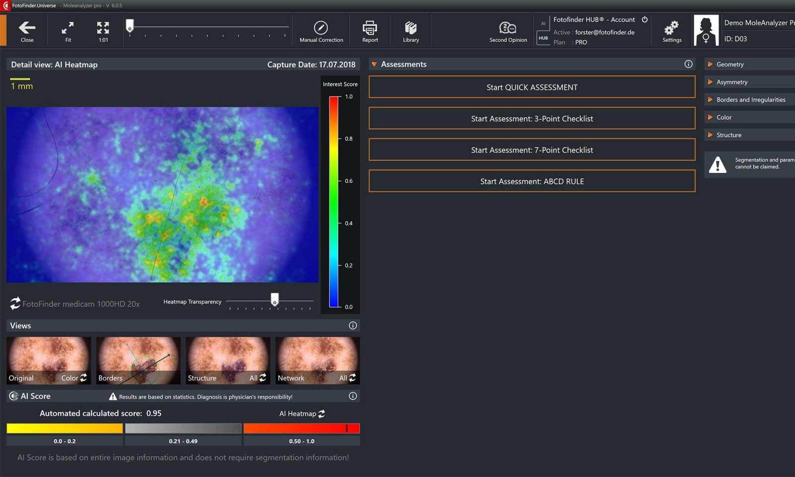Click the AI Score info icon
Viewport: 795px width, 477px height.
(x=353, y=396)
